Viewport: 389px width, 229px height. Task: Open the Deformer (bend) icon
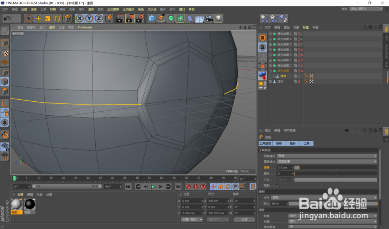pos(190,18)
